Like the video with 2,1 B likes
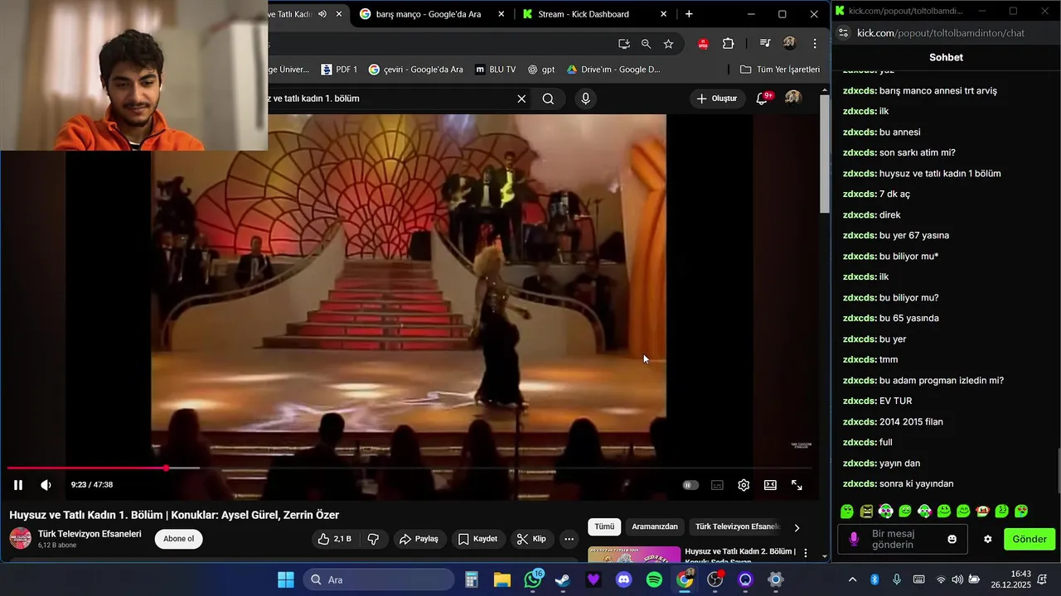Screen dimensions: 1061x596 pos(335,539)
